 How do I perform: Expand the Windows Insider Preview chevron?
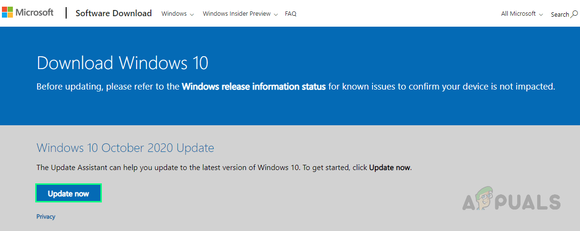tap(275, 15)
